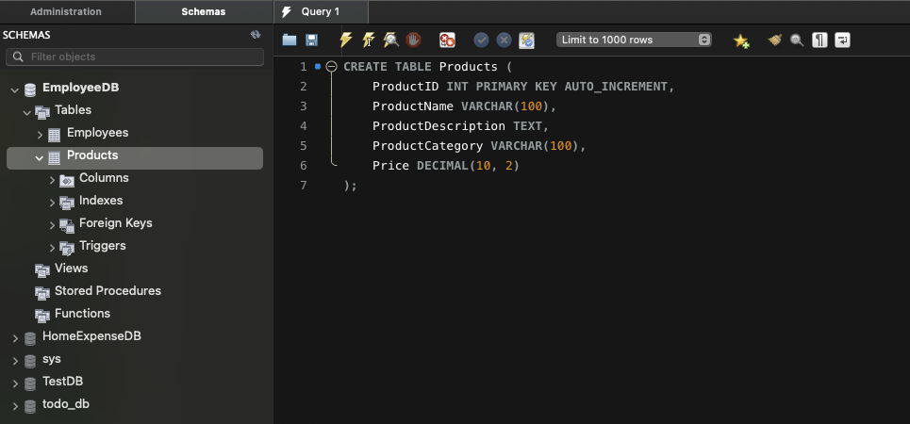Click the Beautify query broom icon
Screen dimensions: 910x424
click(x=774, y=41)
